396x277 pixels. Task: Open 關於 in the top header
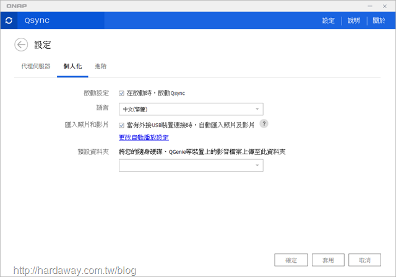(379, 20)
